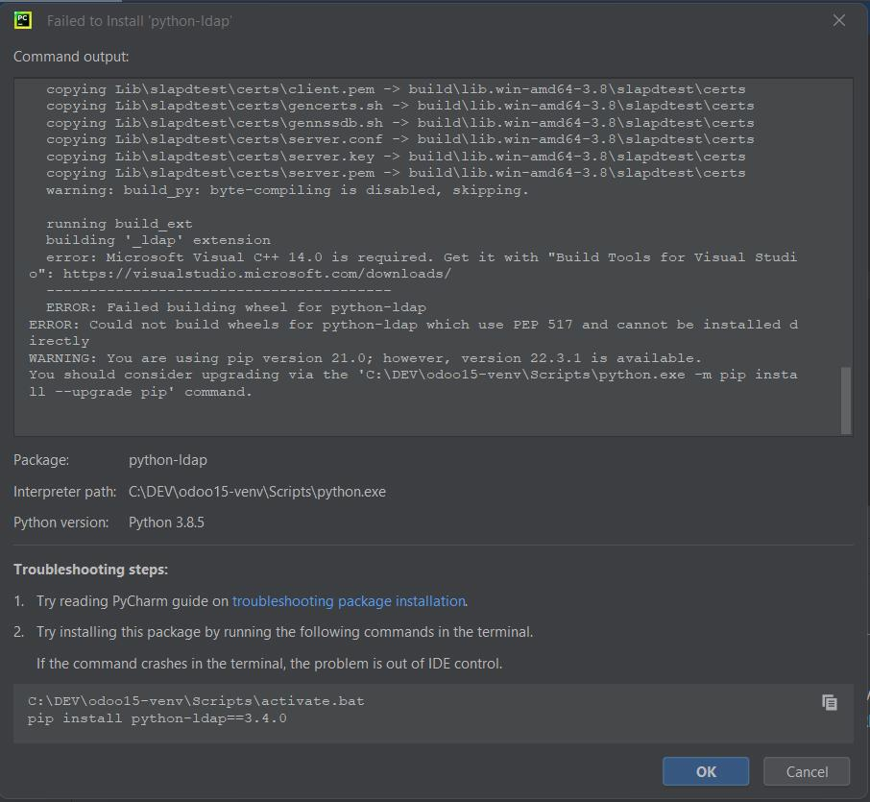The width and height of the screenshot is (870, 802).
Task: Click the pip version WARNING line
Action: coord(365,358)
